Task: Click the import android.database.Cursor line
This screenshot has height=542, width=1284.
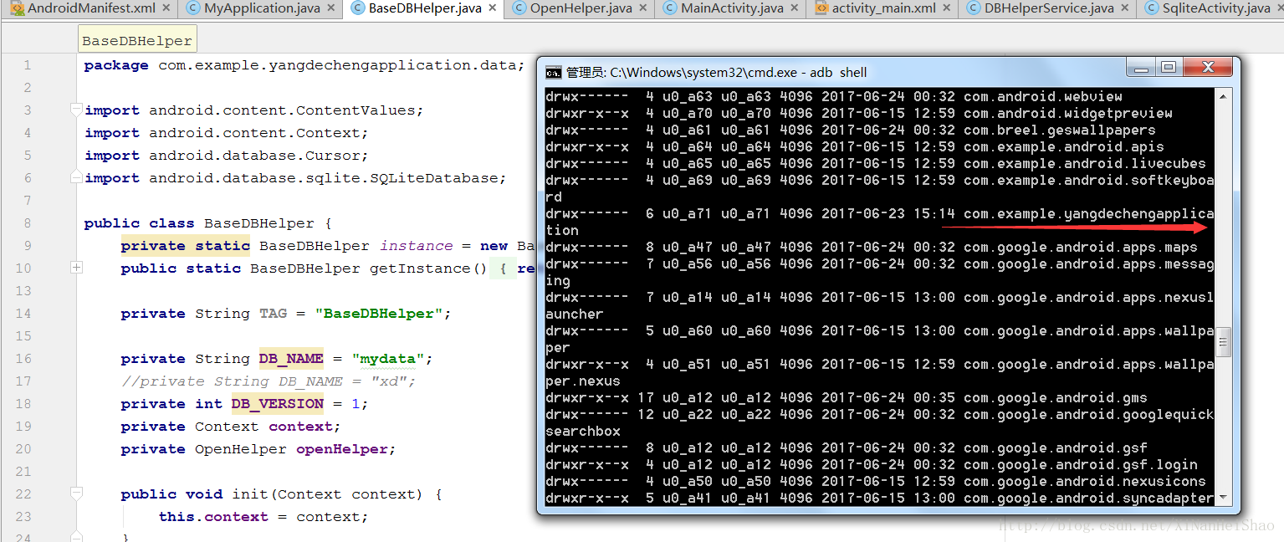Action: [226, 155]
